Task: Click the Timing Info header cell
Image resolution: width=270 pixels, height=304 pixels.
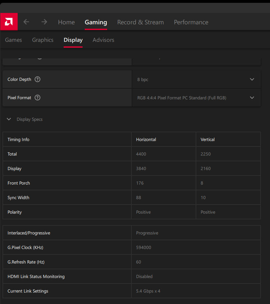Action: (18, 140)
